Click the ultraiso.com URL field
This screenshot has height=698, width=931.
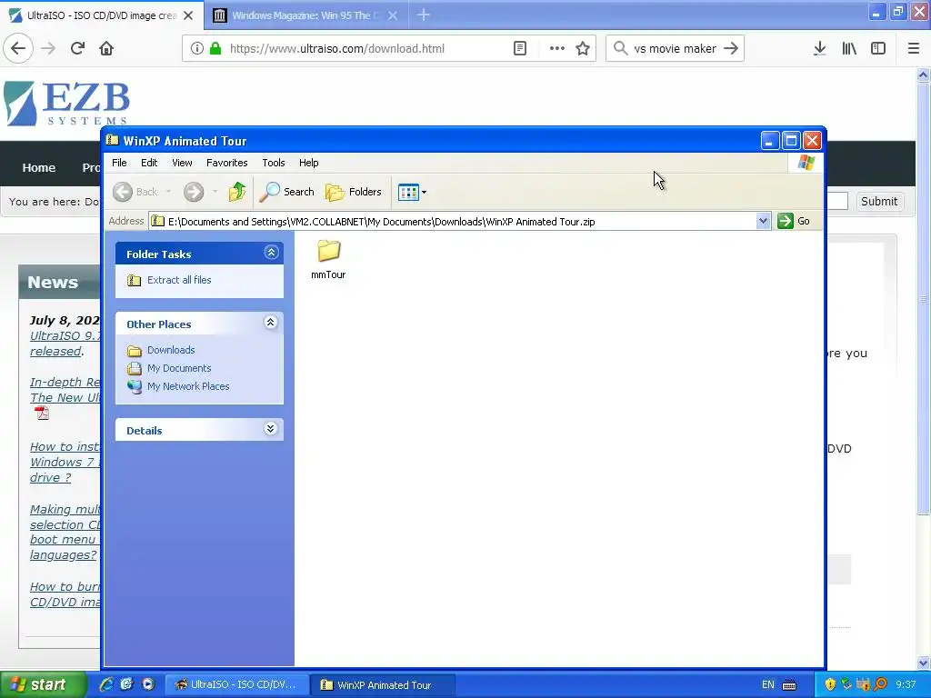(x=336, y=49)
